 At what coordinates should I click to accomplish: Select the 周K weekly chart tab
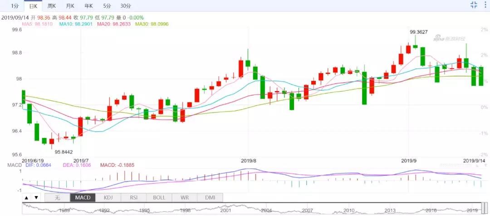tap(51, 5)
